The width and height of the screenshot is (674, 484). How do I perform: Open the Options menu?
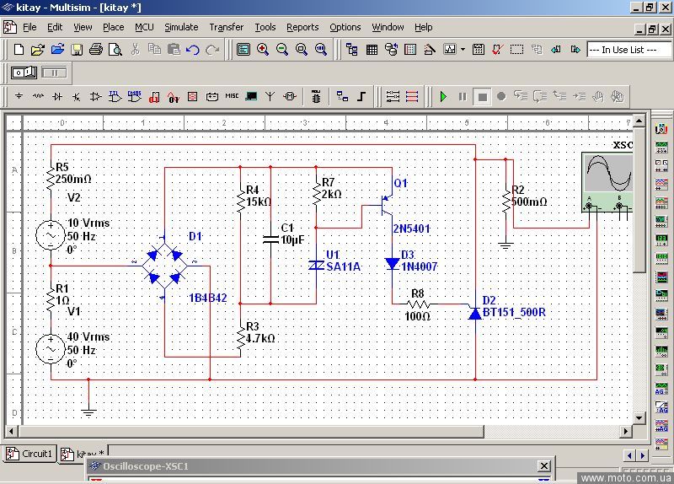[345, 27]
